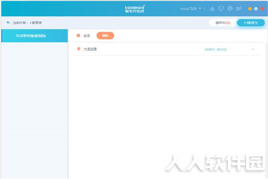Toggle the select-all checkbox

click(78, 35)
